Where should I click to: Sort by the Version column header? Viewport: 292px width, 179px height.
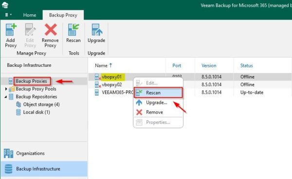[209, 65]
